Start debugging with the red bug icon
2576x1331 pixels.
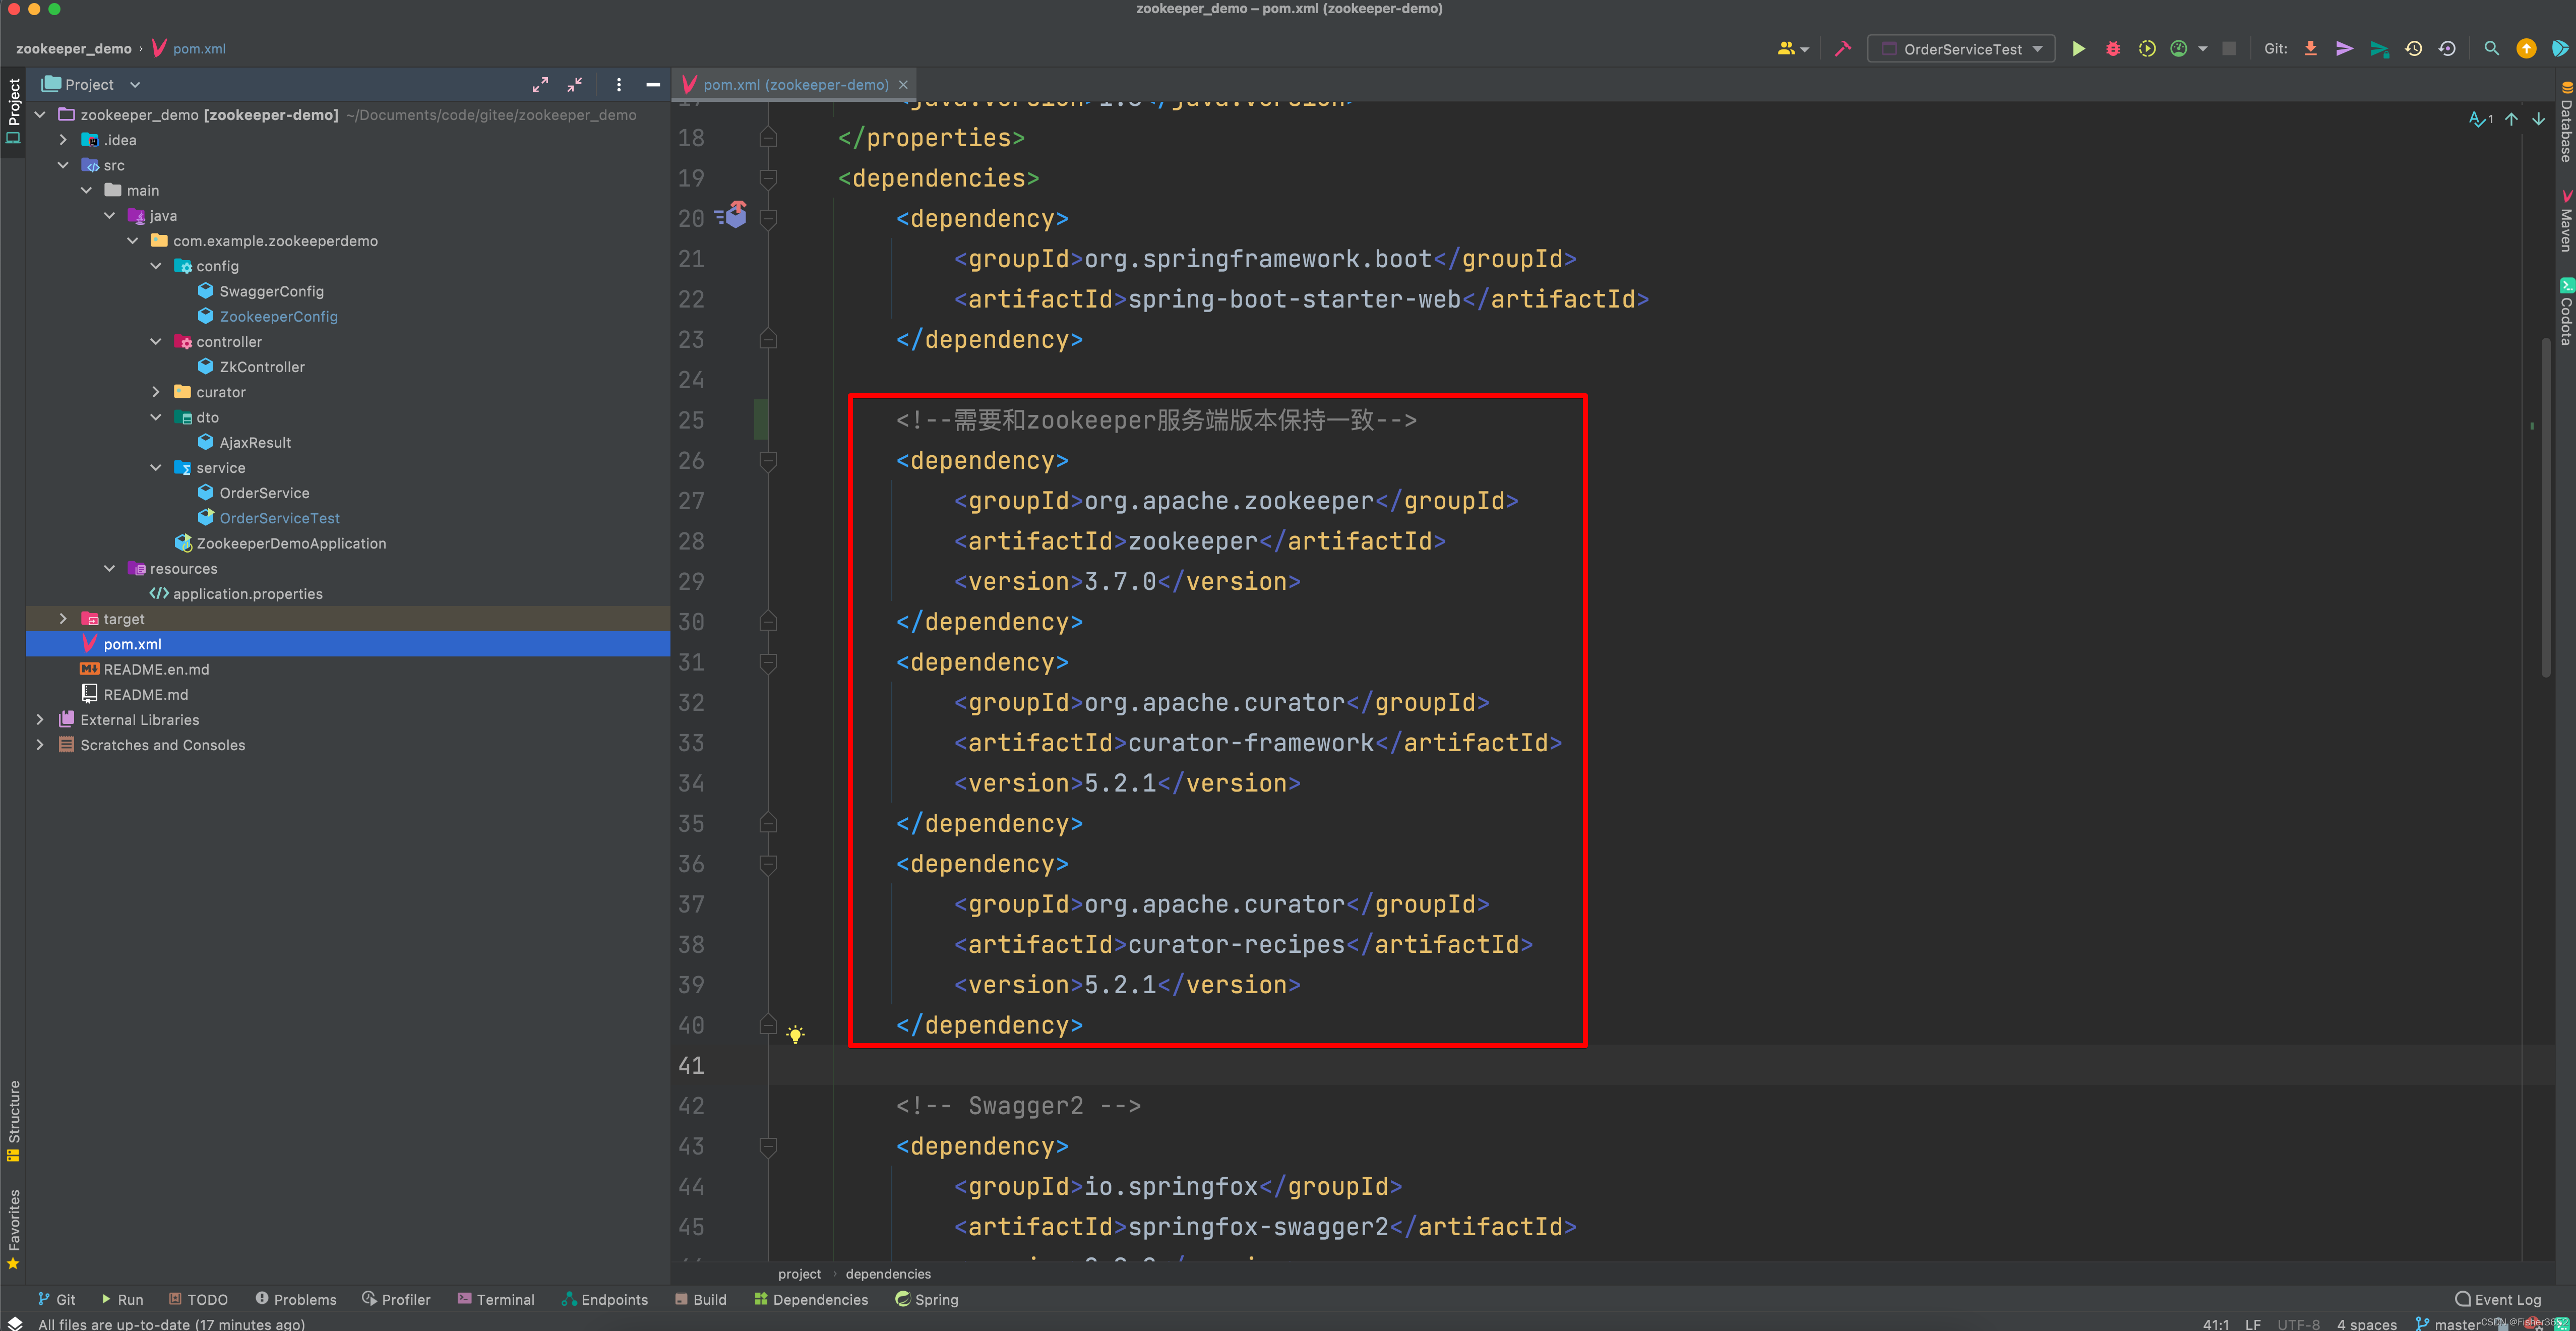2112,49
